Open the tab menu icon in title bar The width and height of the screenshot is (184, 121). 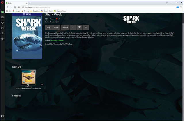pos(167,3)
